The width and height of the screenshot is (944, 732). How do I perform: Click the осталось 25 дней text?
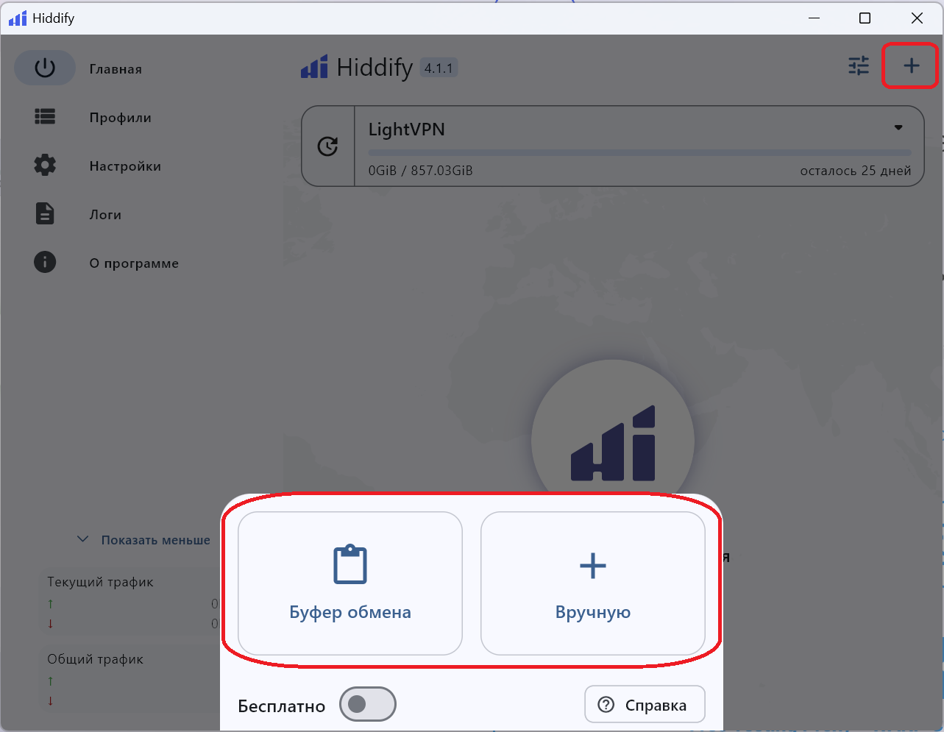click(x=856, y=171)
